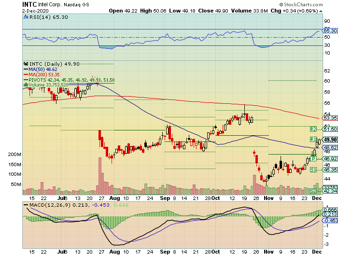
Task: Click the R2 pivot marker
Action: 313,129
